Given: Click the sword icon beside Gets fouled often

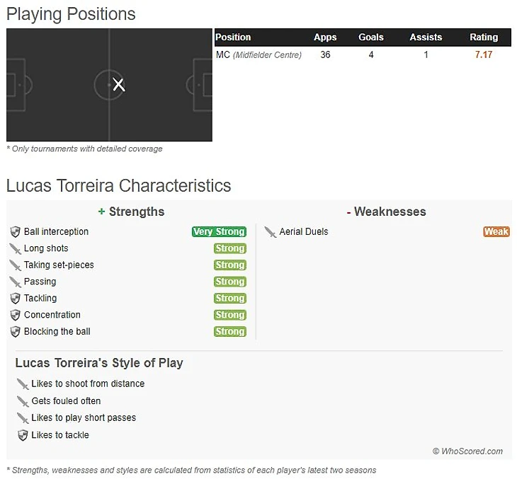Looking at the screenshot, I should [x=23, y=401].
